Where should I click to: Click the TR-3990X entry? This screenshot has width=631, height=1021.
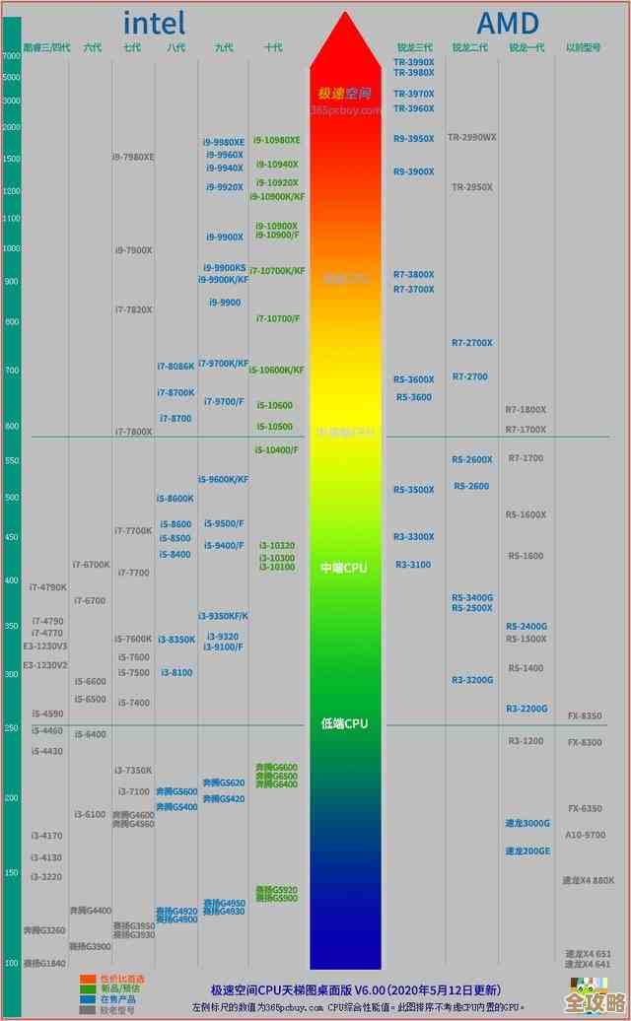pyautogui.click(x=414, y=62)
